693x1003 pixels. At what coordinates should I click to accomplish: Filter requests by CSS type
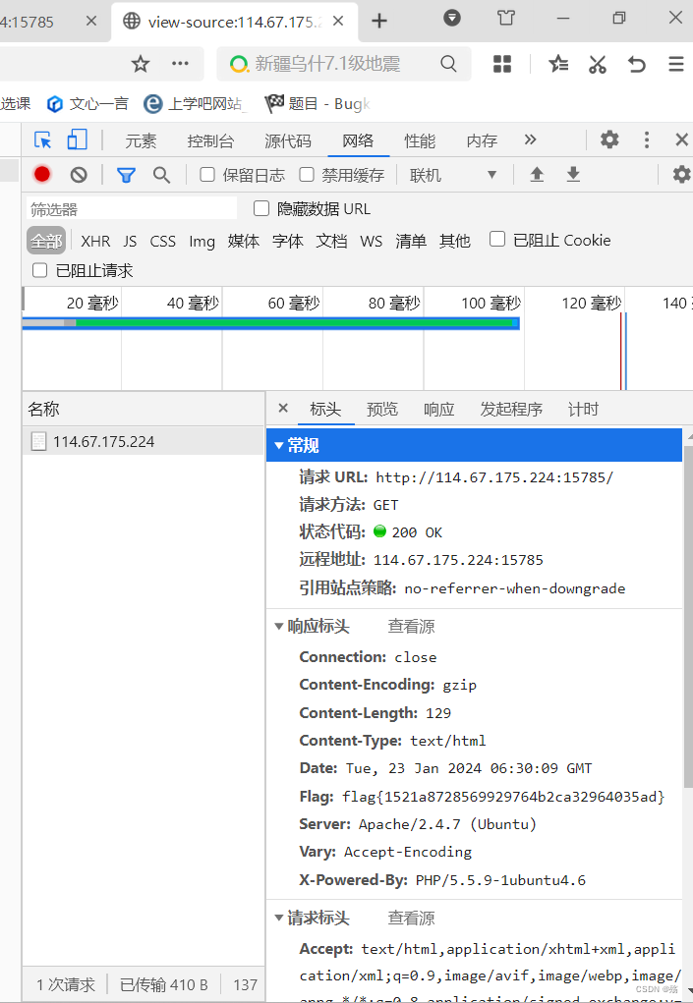tap(162, 241)
